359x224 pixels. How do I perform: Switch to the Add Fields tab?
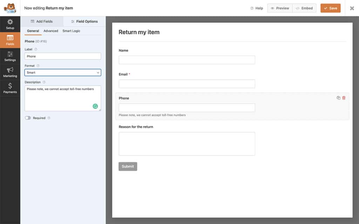42,21
